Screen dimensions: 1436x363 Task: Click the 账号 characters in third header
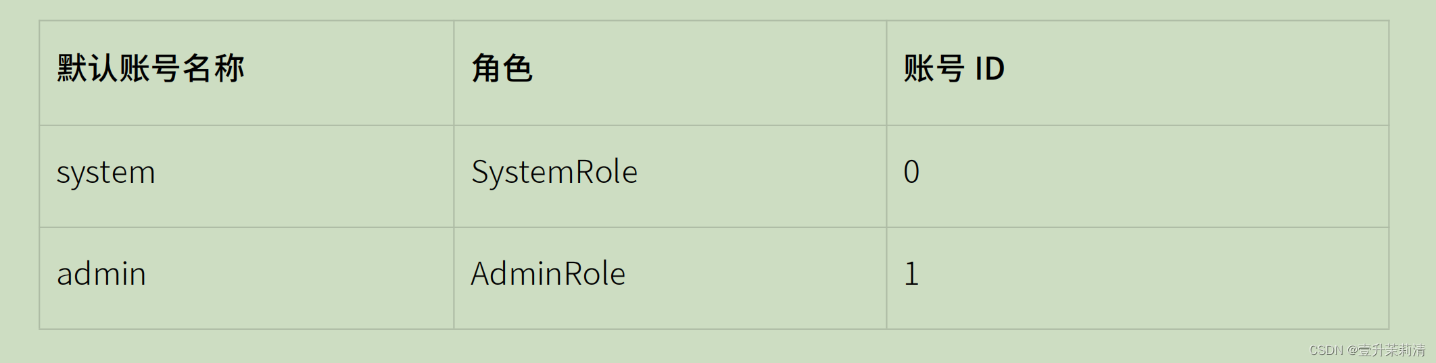934,69
